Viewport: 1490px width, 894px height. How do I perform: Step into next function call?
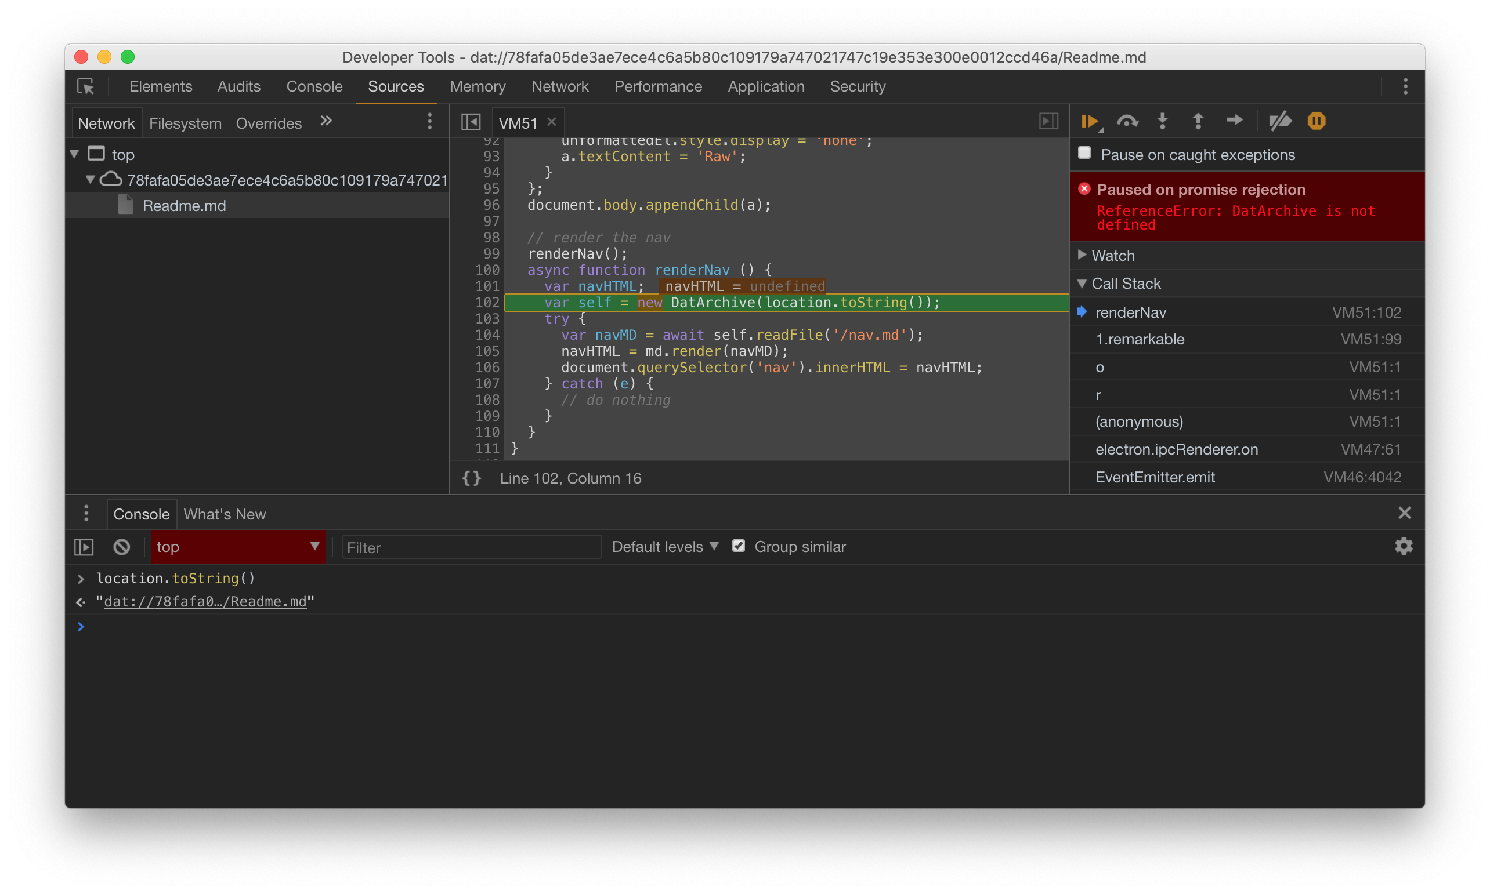click(x=1162, y=121)
